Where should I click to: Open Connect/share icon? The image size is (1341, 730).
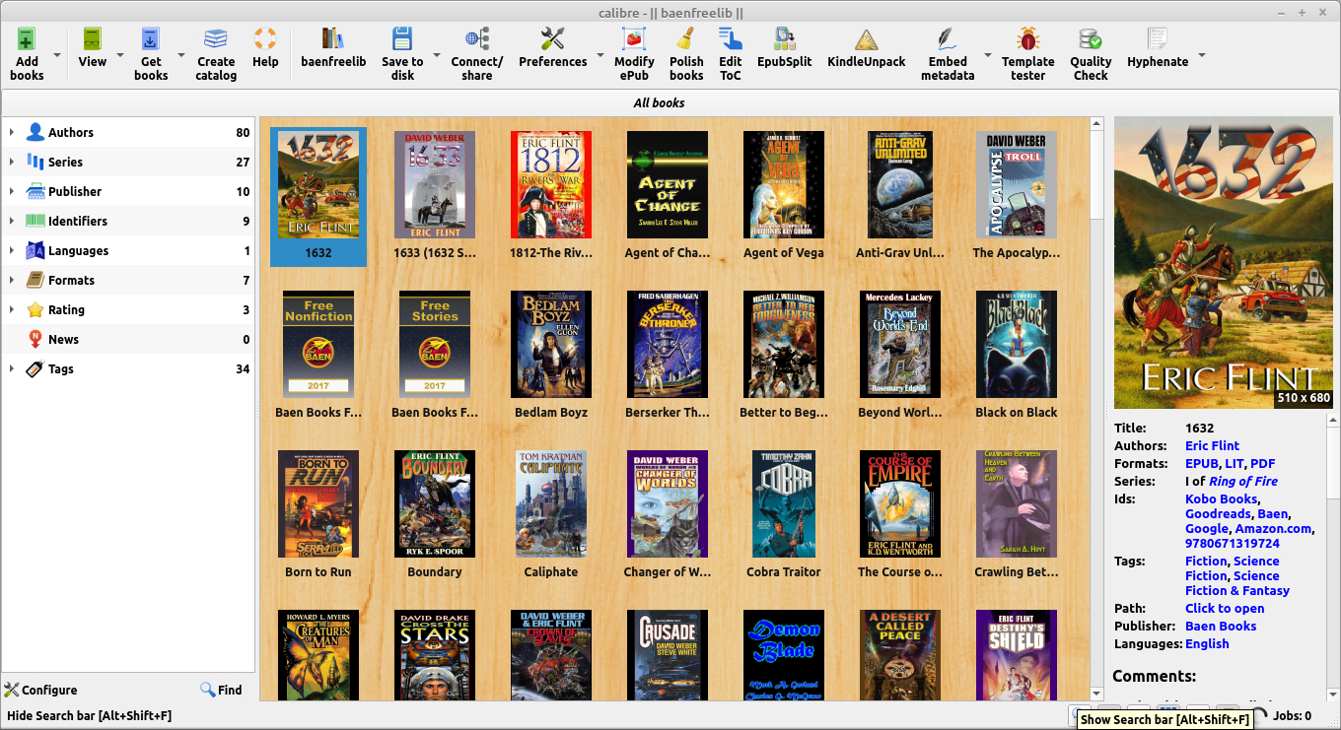pyautogui.click(x=477, y=39)
